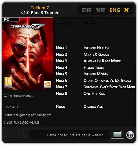Close the trainer with yellow X

(126, 10)
